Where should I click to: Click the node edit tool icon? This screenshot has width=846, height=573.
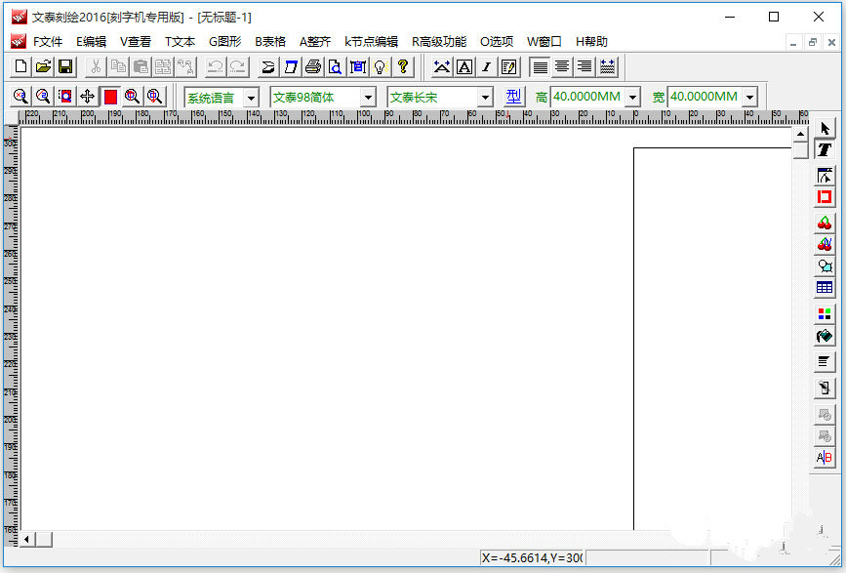825,176
